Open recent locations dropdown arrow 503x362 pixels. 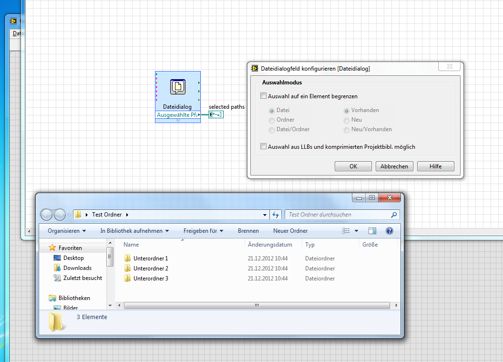[x=69, y=215]
